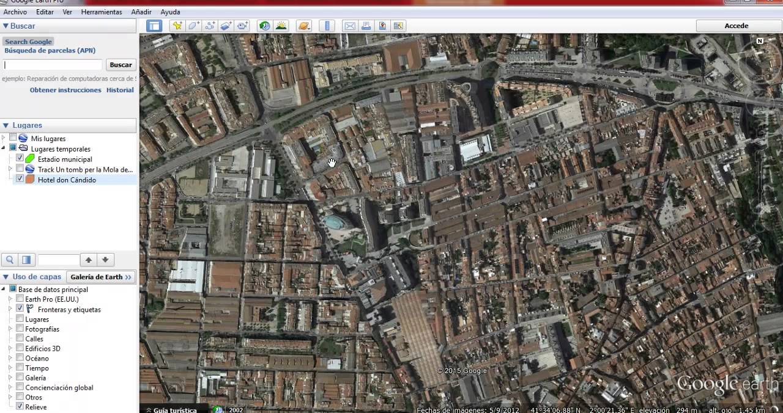Add a polygon tool

[x=194, y=26]
